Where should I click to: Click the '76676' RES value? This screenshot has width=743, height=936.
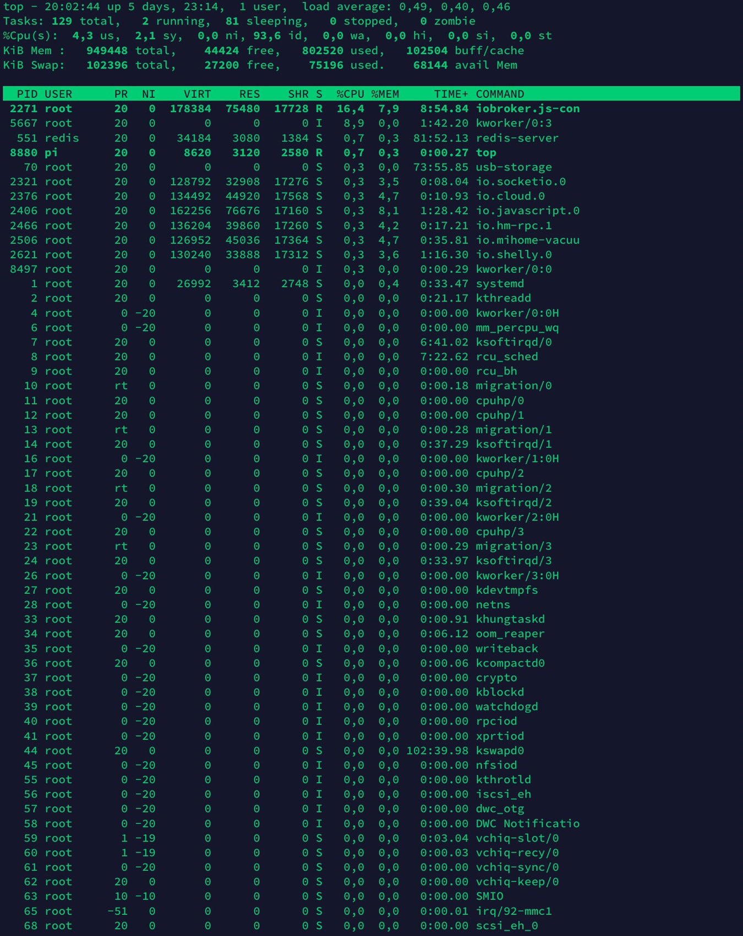pos(243,211)
